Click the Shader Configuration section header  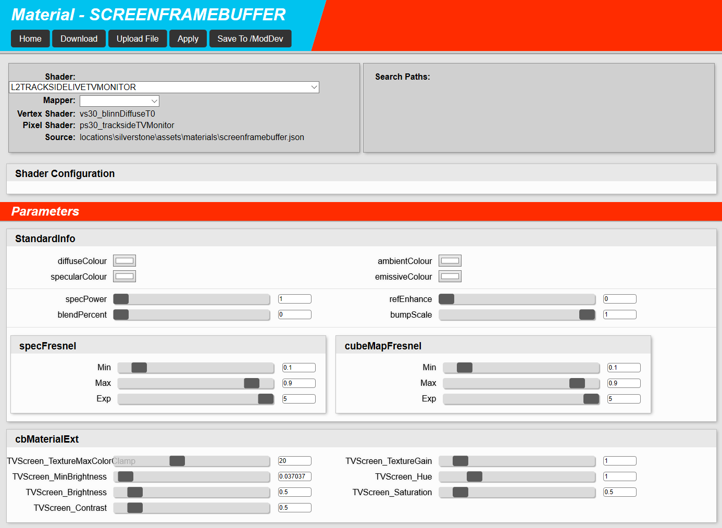(x=362, y=173)
